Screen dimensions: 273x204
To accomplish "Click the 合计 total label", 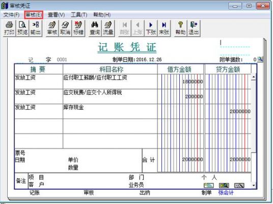I will point(149,160).
